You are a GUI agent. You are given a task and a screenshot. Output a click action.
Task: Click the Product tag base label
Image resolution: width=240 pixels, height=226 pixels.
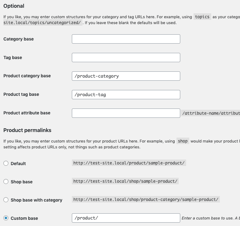point(21,94)
